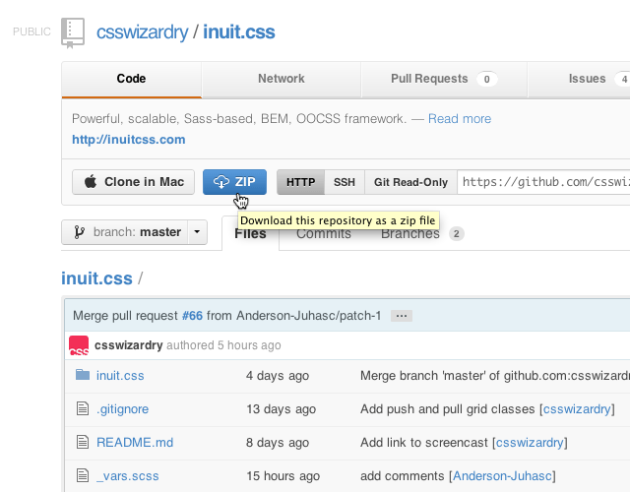The width and height of the screenshot is (630, 492).
Task: Select SSH clone protocol
Action: tap(345, 182)
